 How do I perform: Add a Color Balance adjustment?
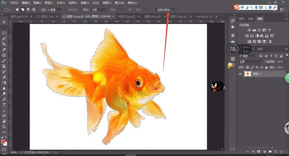coord(252,36)
